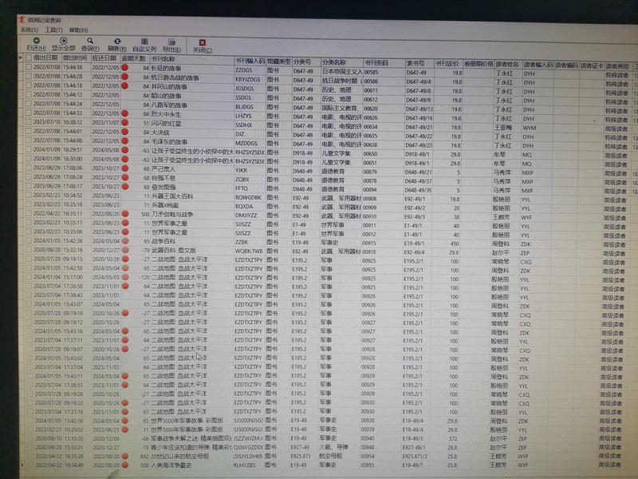The width and height of the screenshot is (638, 479).
Task: Tick the checkbox for 井冈山的故事 row
Action: coord(29,85)
